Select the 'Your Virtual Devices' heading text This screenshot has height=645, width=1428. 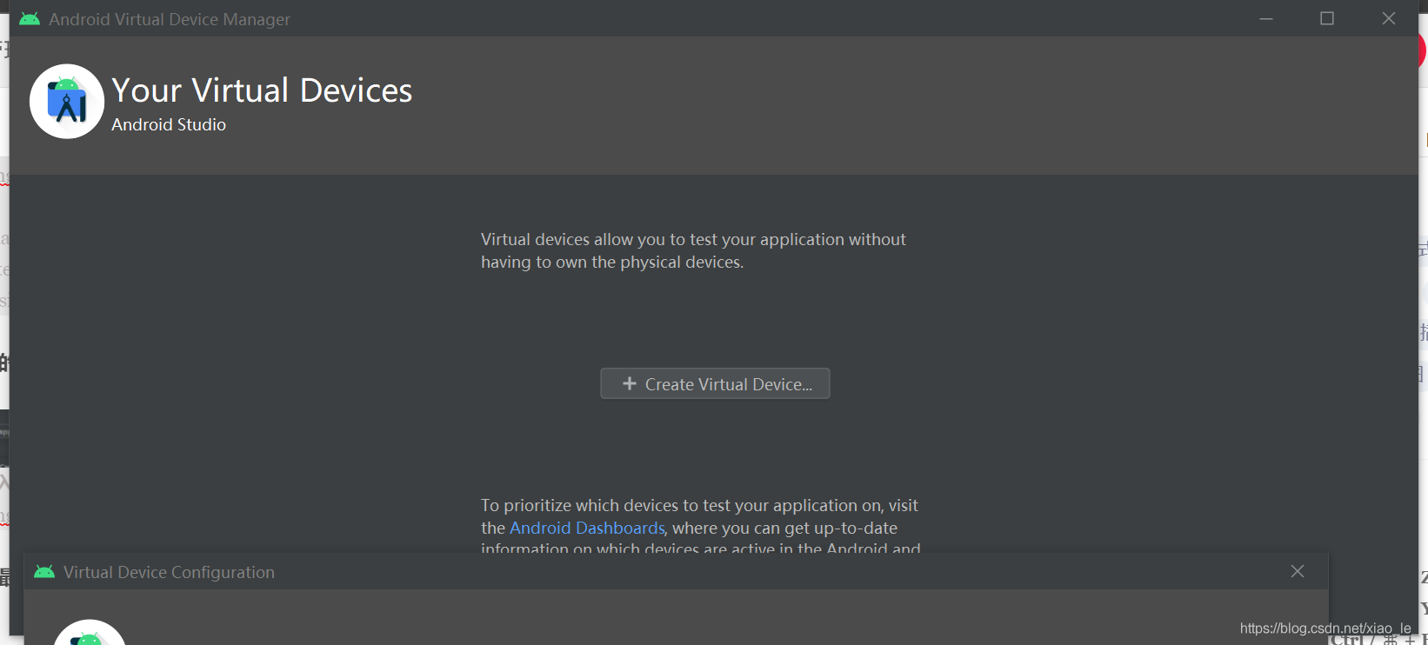pyautogui.click(x=262, y=90)
